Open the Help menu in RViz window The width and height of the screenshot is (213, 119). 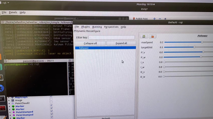point(22,12)
